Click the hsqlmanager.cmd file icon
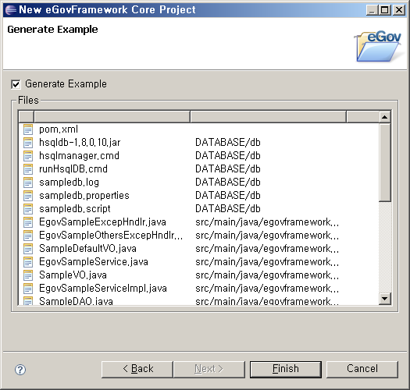The height and width of the screenshot is (390, 410). pos(28,156)
